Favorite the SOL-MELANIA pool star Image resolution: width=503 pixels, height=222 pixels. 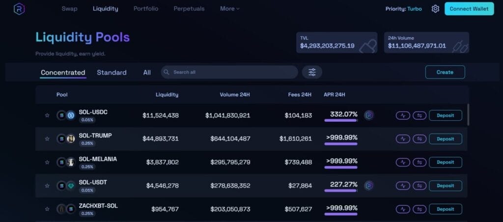(47, 162)
